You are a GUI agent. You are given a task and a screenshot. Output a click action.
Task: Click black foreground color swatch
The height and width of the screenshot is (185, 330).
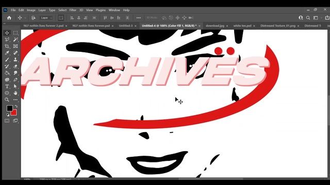[9, 108]
